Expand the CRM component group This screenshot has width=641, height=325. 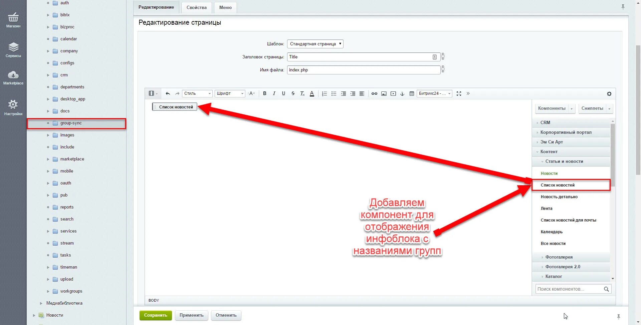(571, 122)
